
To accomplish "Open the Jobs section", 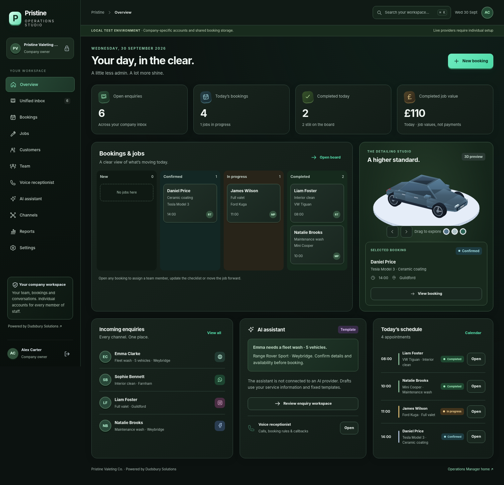I will [40, 133].
